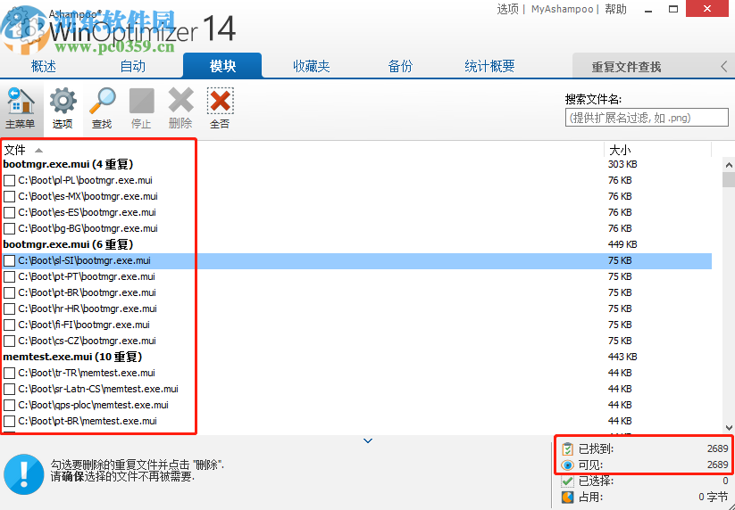Click the 449 KB size value
The height and width of the screenshot is (510, 735).
pyautogui.click(x=622, y=244)
